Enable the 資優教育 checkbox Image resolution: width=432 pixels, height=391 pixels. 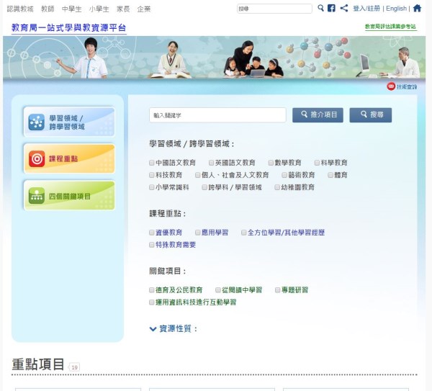(152, 233)
